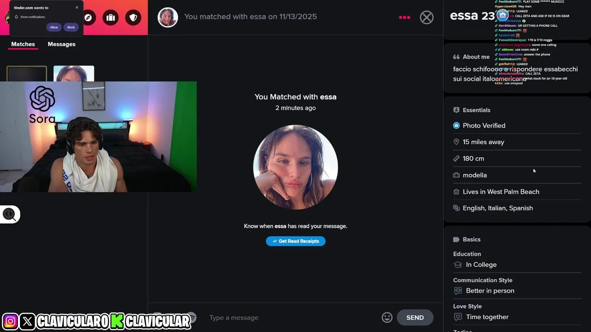The width and height of the screenshot is (591, 332).
Task: Click the 'English, Italian, Spanish' text
Action: tap(498, 208)
